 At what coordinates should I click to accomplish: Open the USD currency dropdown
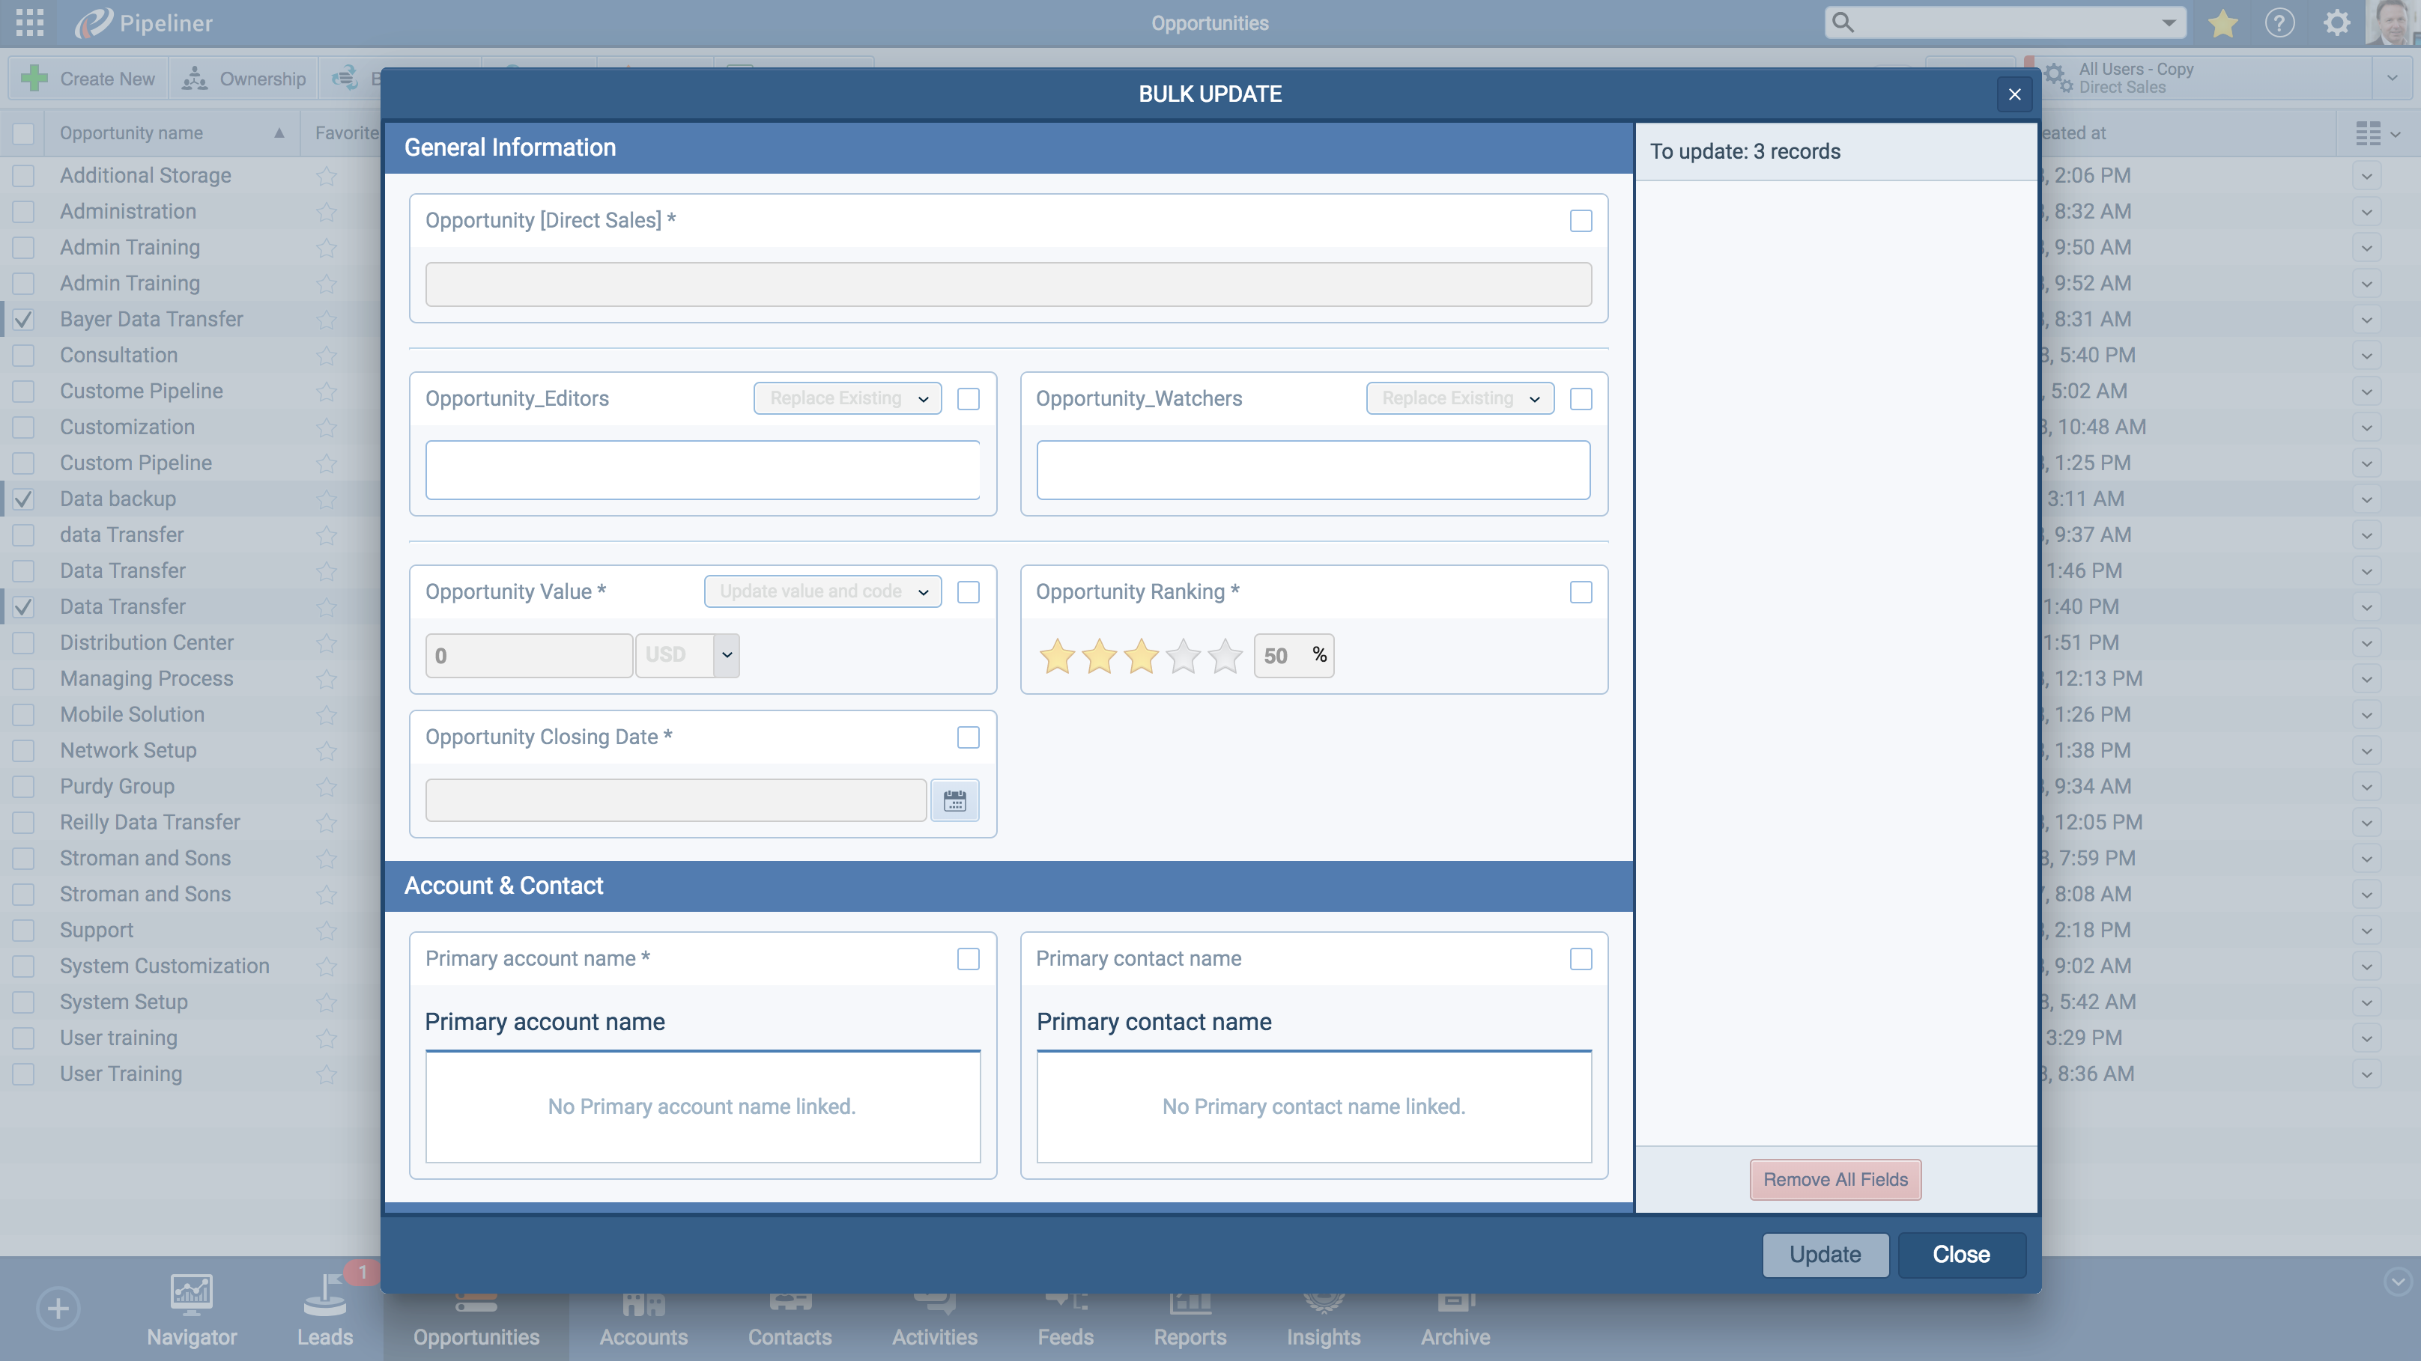[727, 654]
